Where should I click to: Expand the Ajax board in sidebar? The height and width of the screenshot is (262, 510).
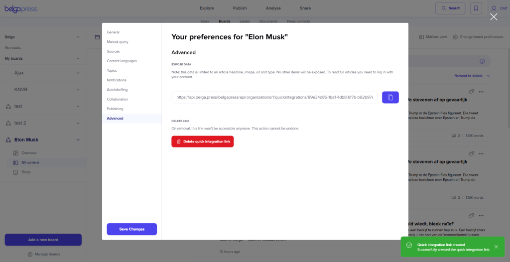coord(78,73)
